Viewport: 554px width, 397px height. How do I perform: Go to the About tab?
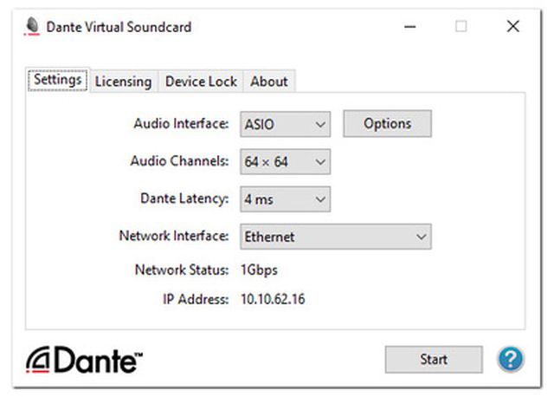[269, 81]
